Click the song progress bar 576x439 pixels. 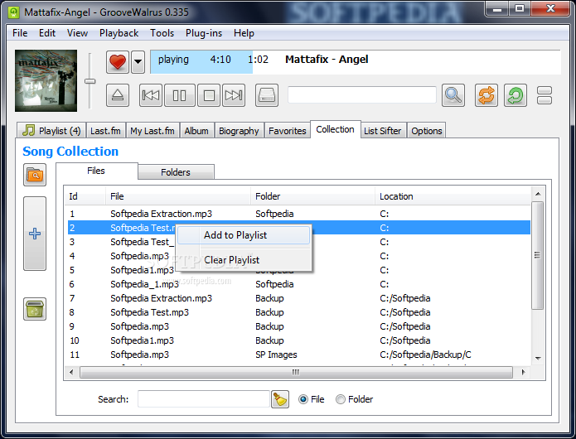pos(356,61)
